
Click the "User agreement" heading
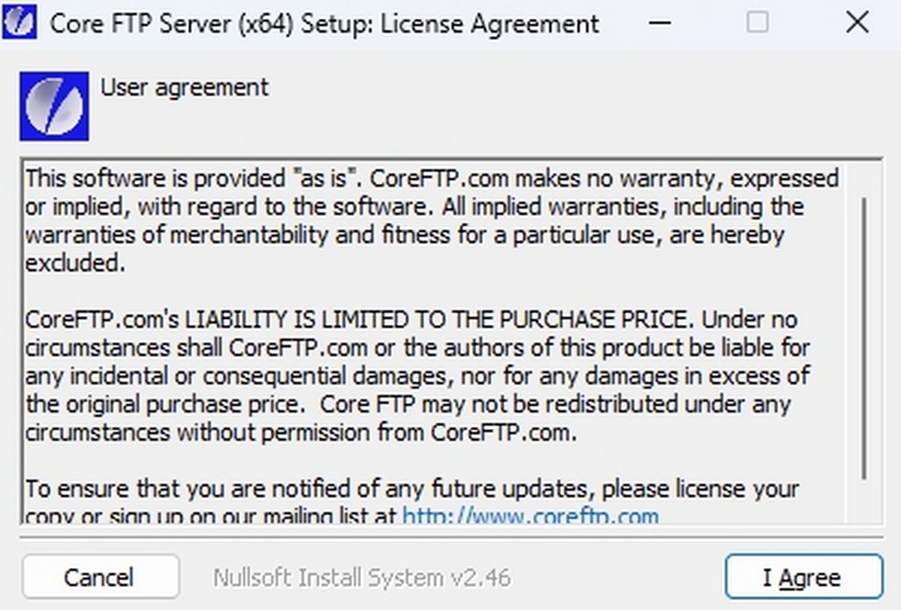tap(184, 88)
